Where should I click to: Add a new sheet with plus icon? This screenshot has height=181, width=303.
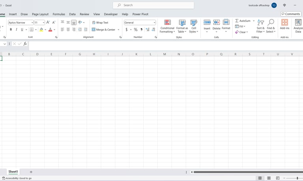point(31,172)
